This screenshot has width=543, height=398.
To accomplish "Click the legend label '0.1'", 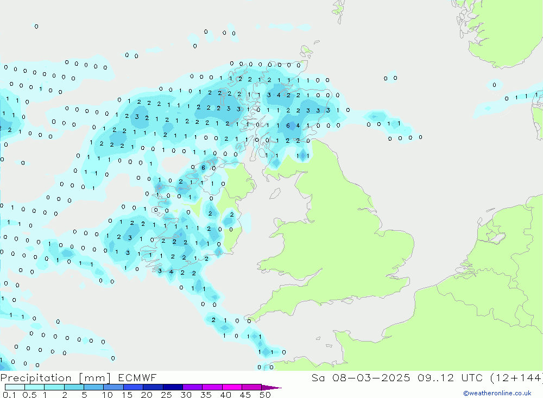I will [9, 395].
